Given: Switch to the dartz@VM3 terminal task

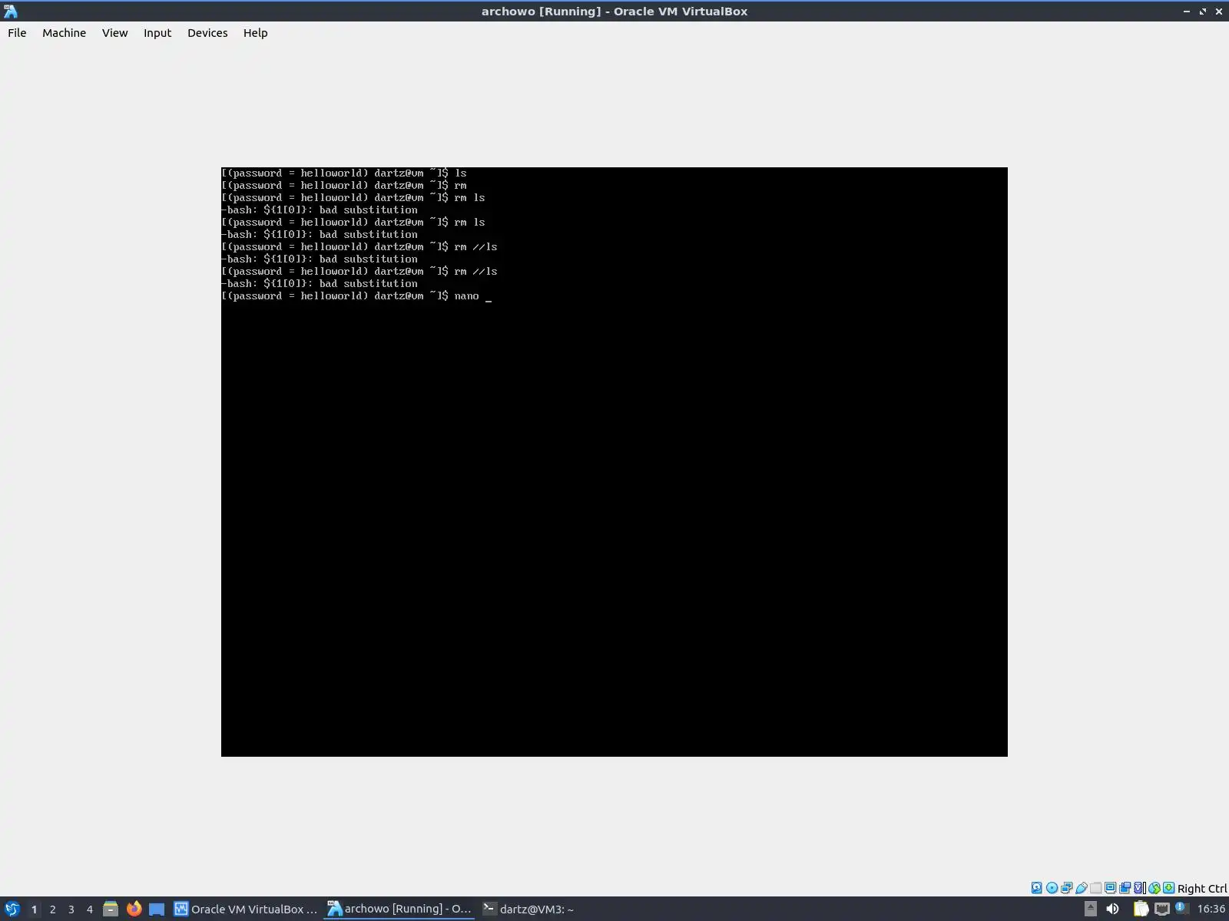Looking at the screenshot, I should [530, 909].
